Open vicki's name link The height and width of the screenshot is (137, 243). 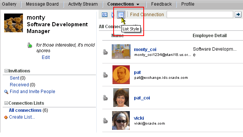pos(139,118)
